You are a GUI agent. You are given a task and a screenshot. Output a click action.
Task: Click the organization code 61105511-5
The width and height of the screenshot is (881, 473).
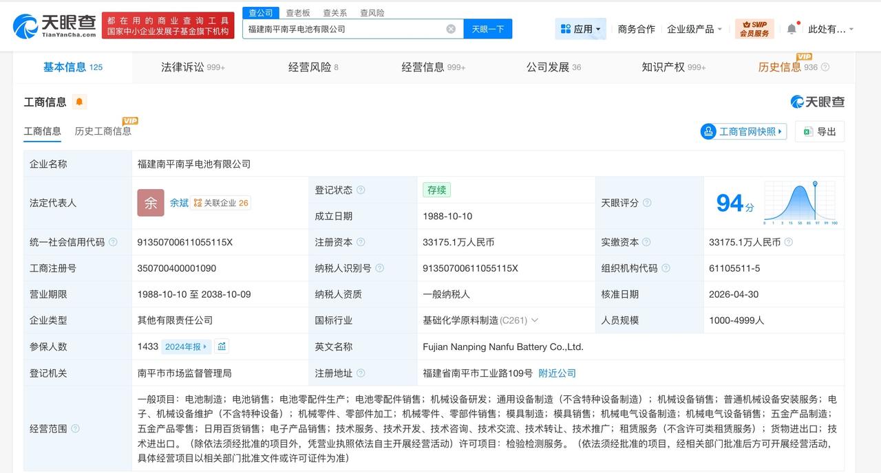point(734,268)
